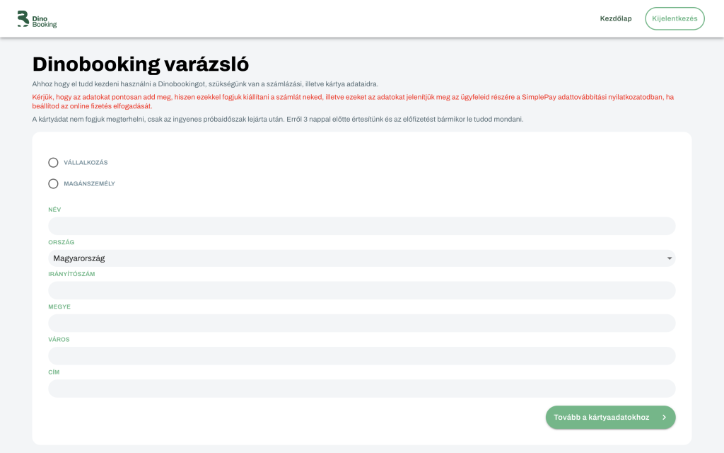Click Tovább a kártyaadatokhoz button
Screen dimensions: 724x453
[602, 418]
